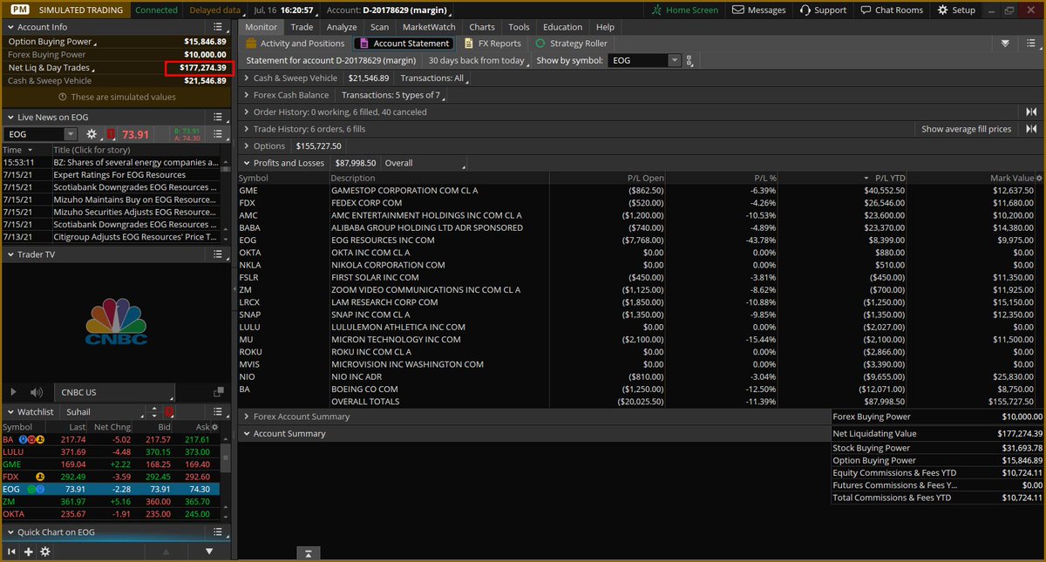Switch to the Education tab
The width and height of the screenshot is (1046, 562).
tap(562, 27)
